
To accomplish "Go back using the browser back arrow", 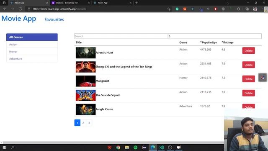I will (5, 9).
